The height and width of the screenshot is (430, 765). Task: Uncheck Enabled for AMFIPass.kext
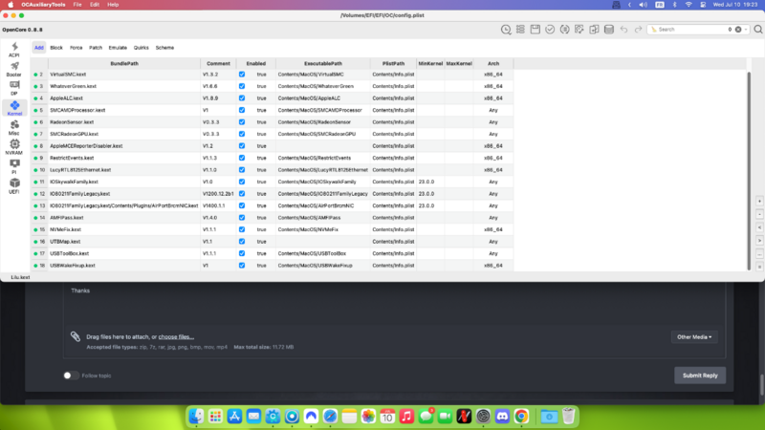pyautogui.click(x=242, y=218)
